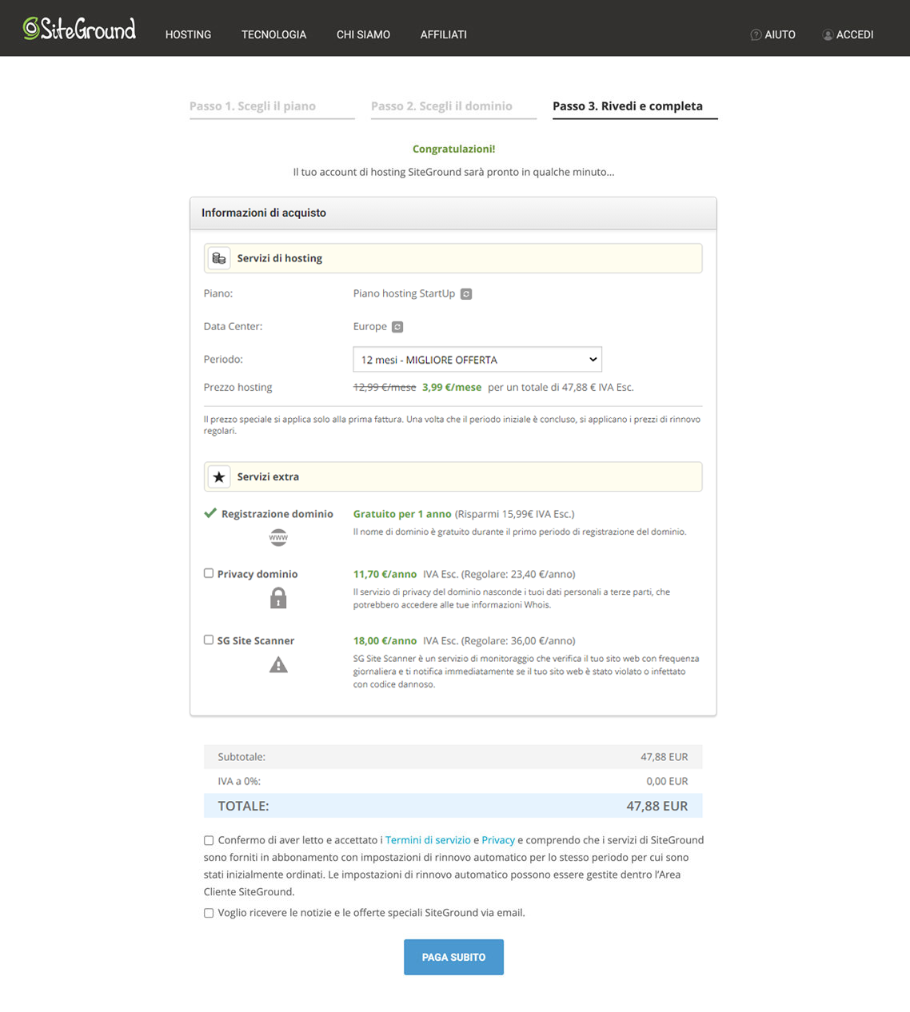Viewport: 910px width, 1012px height.
Task: Tick the email news and offers checkbox
Action: coord(209,913)
